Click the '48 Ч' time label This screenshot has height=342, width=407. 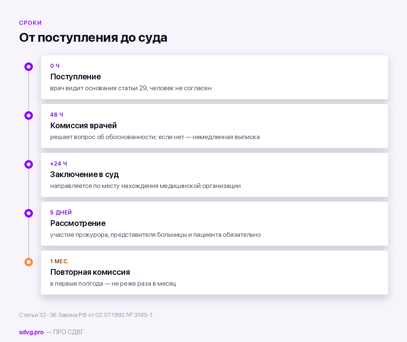pyautogui.click(x=57, y=115)
